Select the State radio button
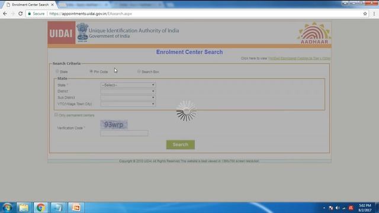The image size is (379, 213). point(57,71)
